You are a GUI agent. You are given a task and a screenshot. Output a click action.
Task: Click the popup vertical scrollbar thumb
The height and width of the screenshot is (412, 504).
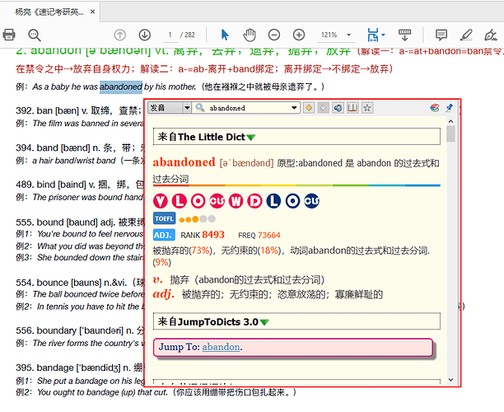click(x=450, y=133)
